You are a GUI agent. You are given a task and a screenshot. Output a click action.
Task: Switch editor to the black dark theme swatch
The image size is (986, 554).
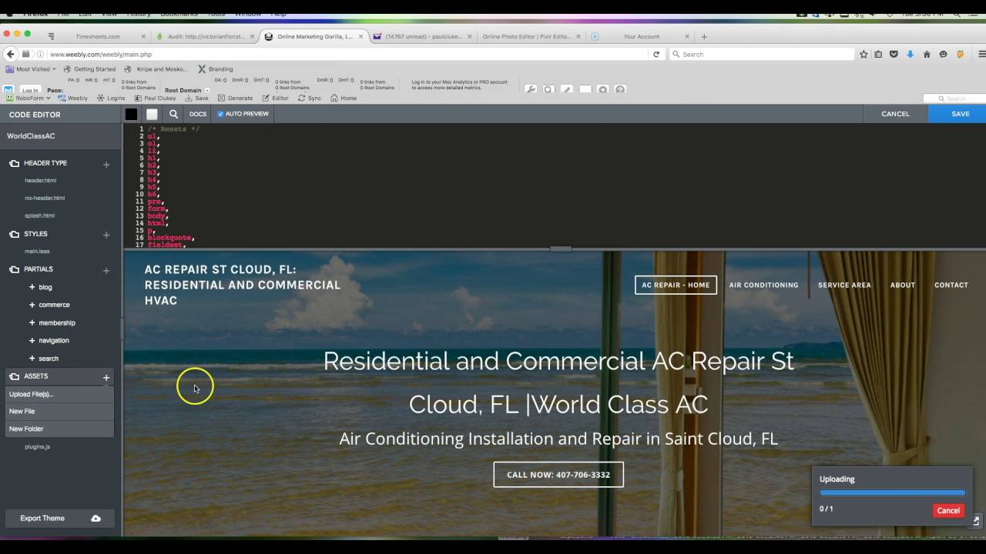pyautogui.click(x=132, y=114)
